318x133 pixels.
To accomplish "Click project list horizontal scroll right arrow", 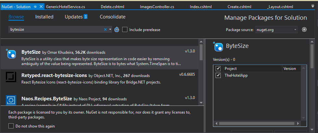I will coord(298,124).
